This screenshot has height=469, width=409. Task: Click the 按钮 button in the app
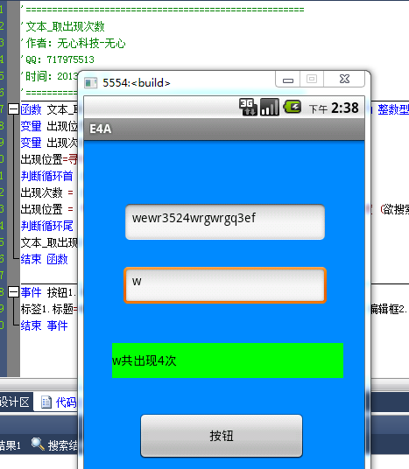coord(222,436)
